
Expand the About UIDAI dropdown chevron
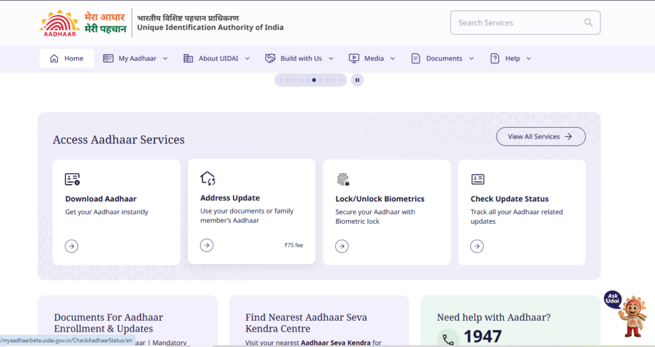tap(248, 58)
